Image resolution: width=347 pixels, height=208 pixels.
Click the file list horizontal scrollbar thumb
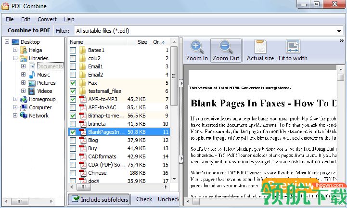coord(84,187)
